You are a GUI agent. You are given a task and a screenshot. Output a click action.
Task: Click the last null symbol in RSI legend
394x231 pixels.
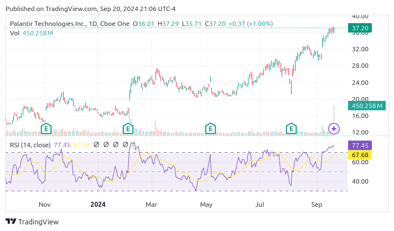coord(125,144)
